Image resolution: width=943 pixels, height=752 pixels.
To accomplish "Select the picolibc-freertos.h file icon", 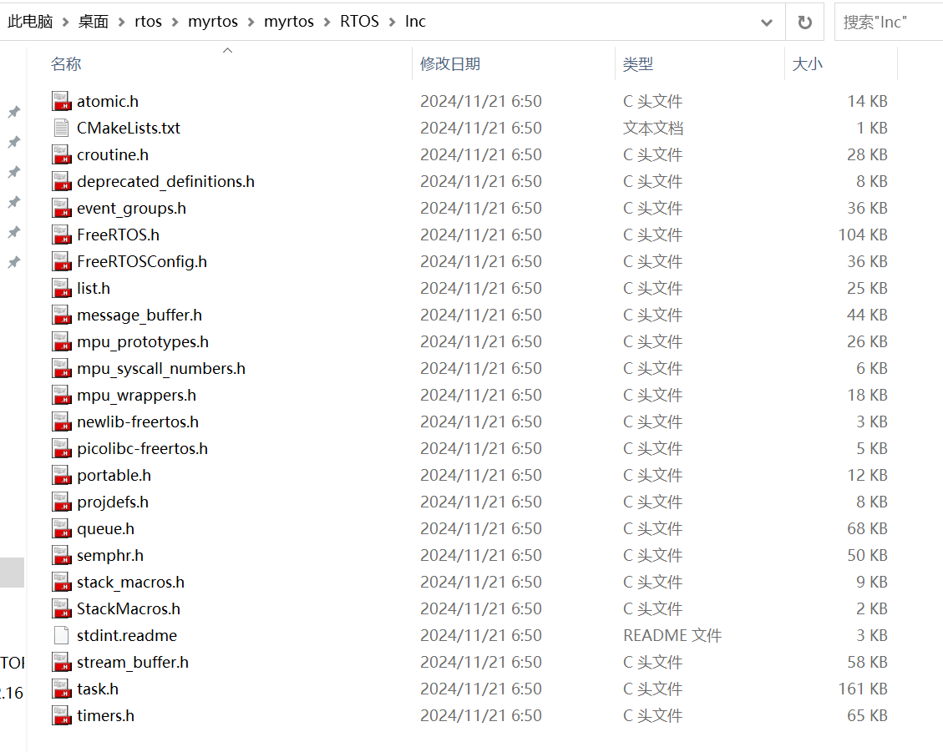I will 61,448.
